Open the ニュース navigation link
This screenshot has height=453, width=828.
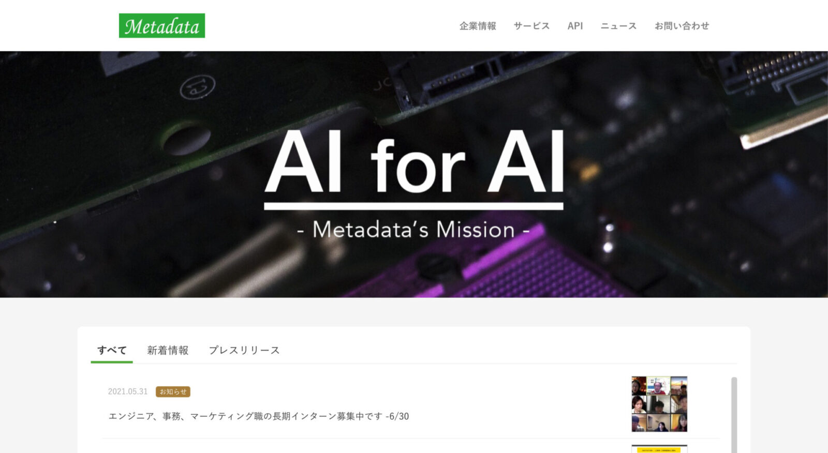tap(618, 26)
